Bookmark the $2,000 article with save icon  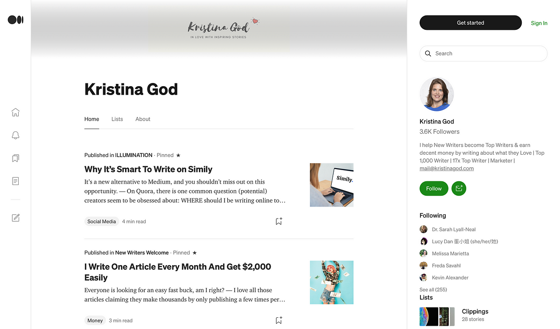click(279, 320)
